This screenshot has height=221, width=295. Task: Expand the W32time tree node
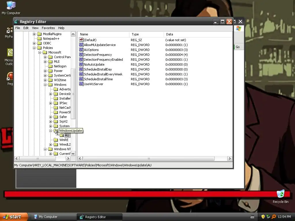45,80
